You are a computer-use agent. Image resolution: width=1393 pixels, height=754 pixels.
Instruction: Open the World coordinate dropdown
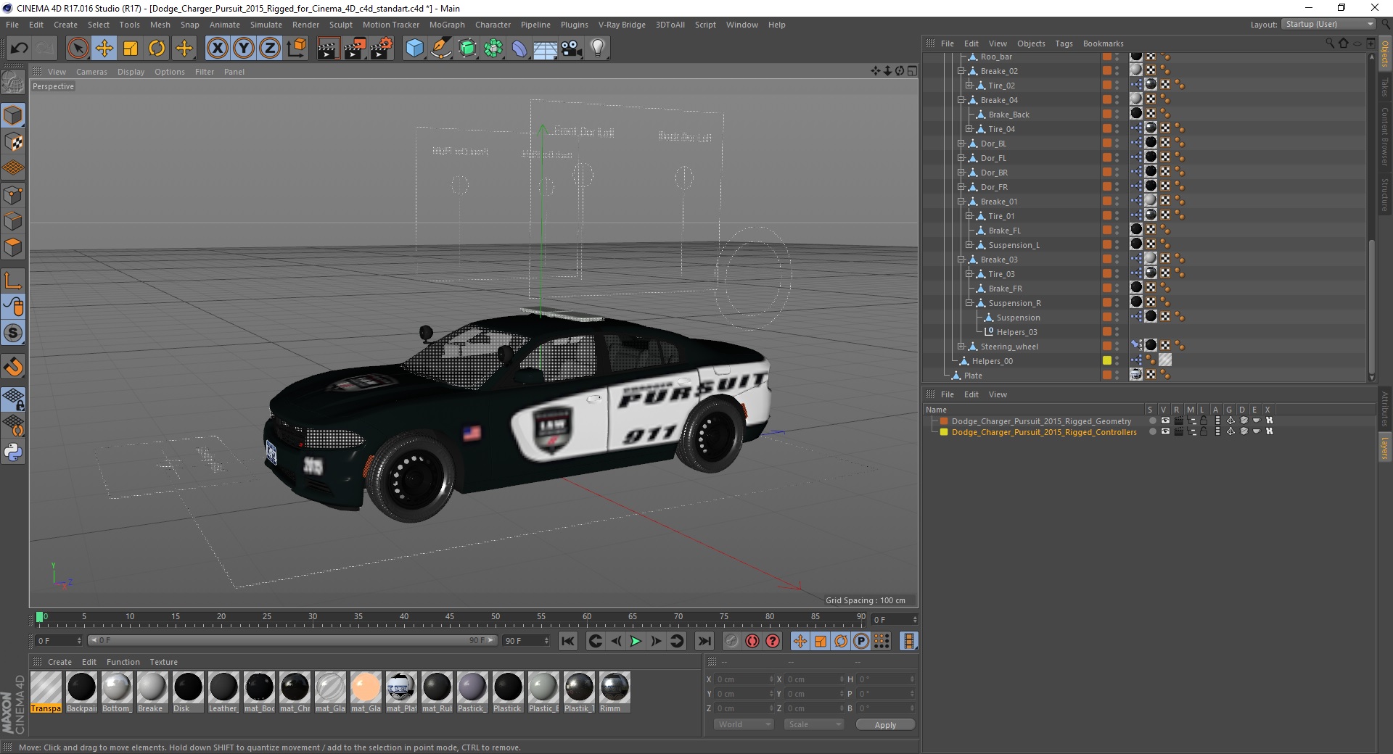point(744,724)
